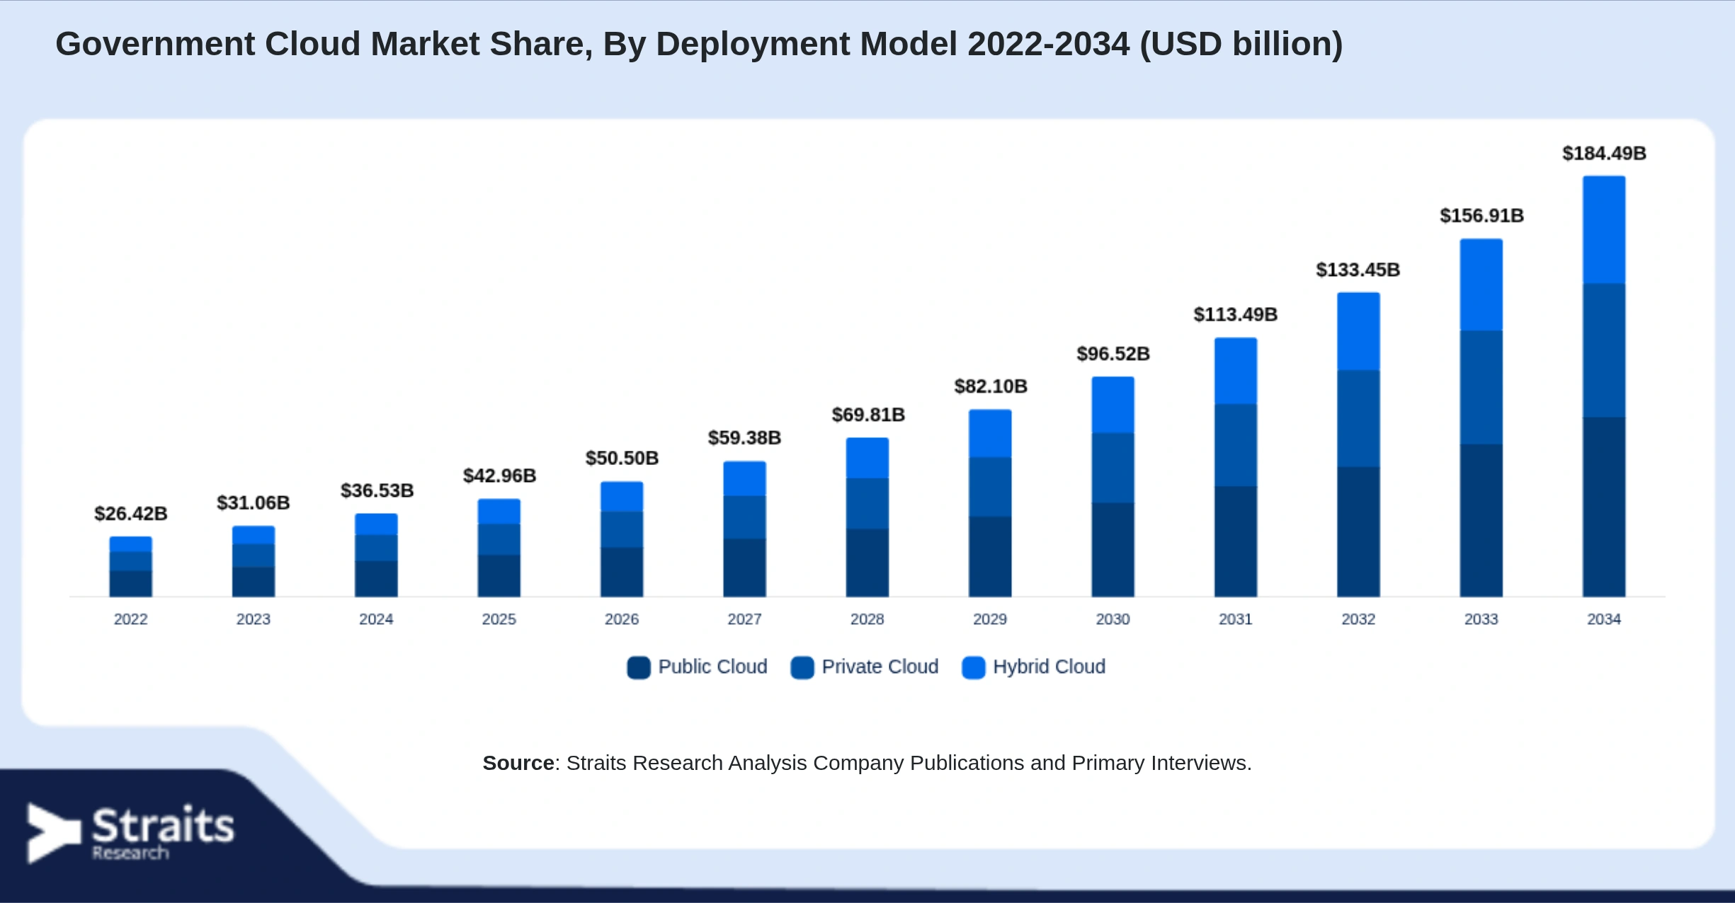1735x903 pixels.
Task: Click the $184.49B value label
Action: click(1604, 154)
